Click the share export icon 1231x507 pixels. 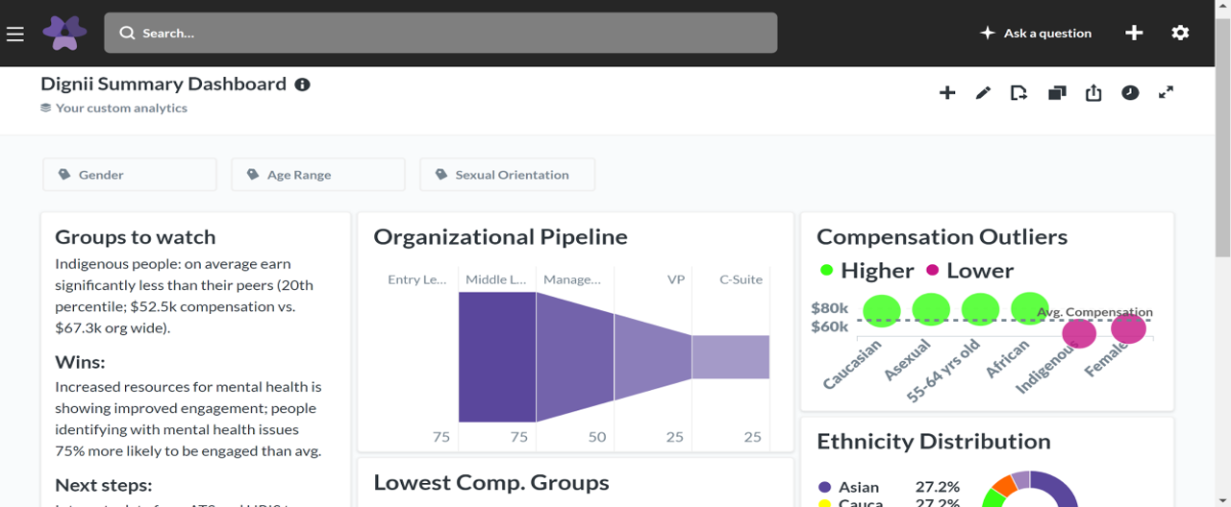click(1093, 93)
